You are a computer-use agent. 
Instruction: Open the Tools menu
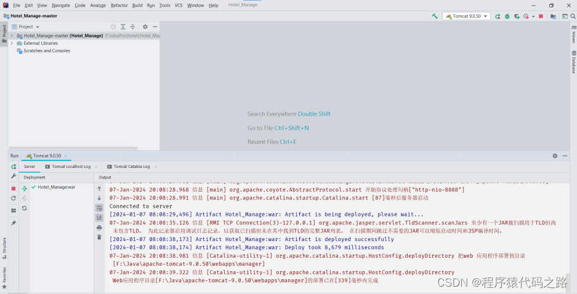(x=165, y=5)
